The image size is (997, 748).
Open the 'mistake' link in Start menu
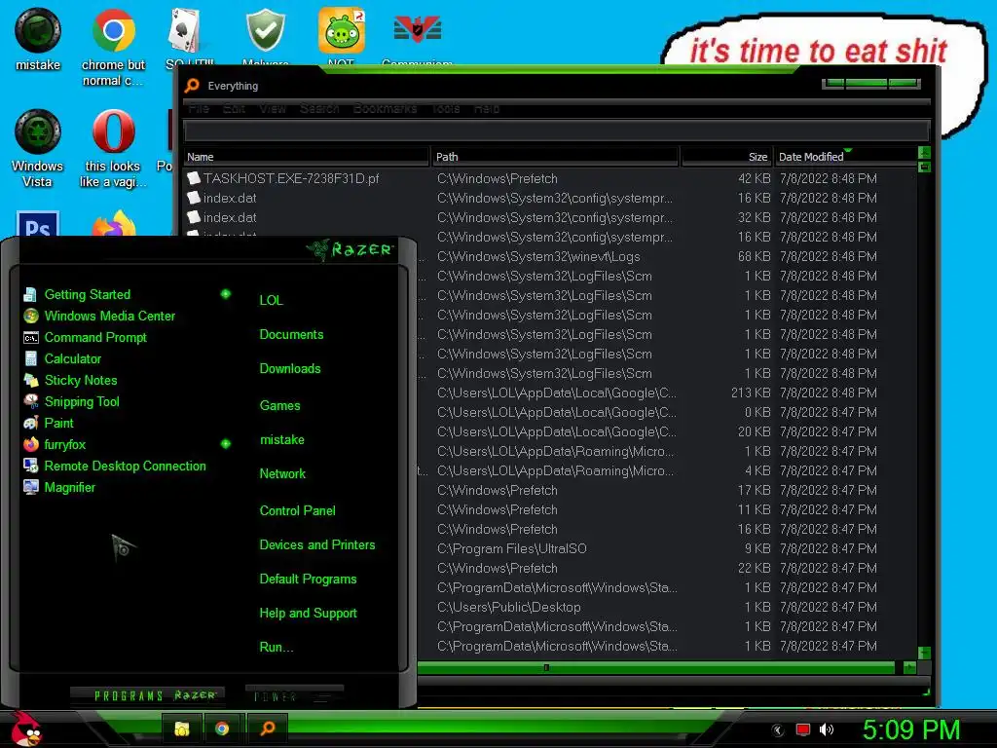click(x=281, y=440)
